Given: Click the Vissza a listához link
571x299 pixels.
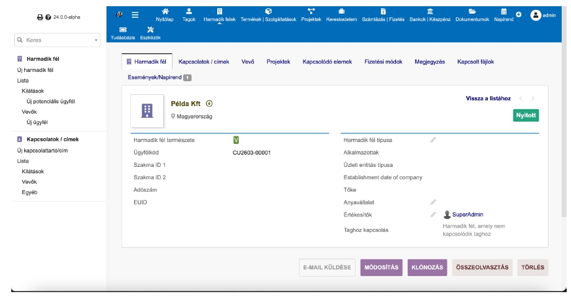Looking at the screenshot, I should 488,99.
